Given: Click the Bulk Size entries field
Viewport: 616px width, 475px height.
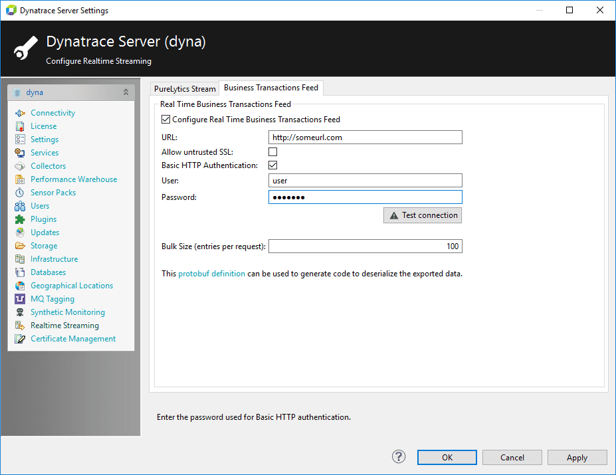Looking at the screenshot, I should 365,246.
